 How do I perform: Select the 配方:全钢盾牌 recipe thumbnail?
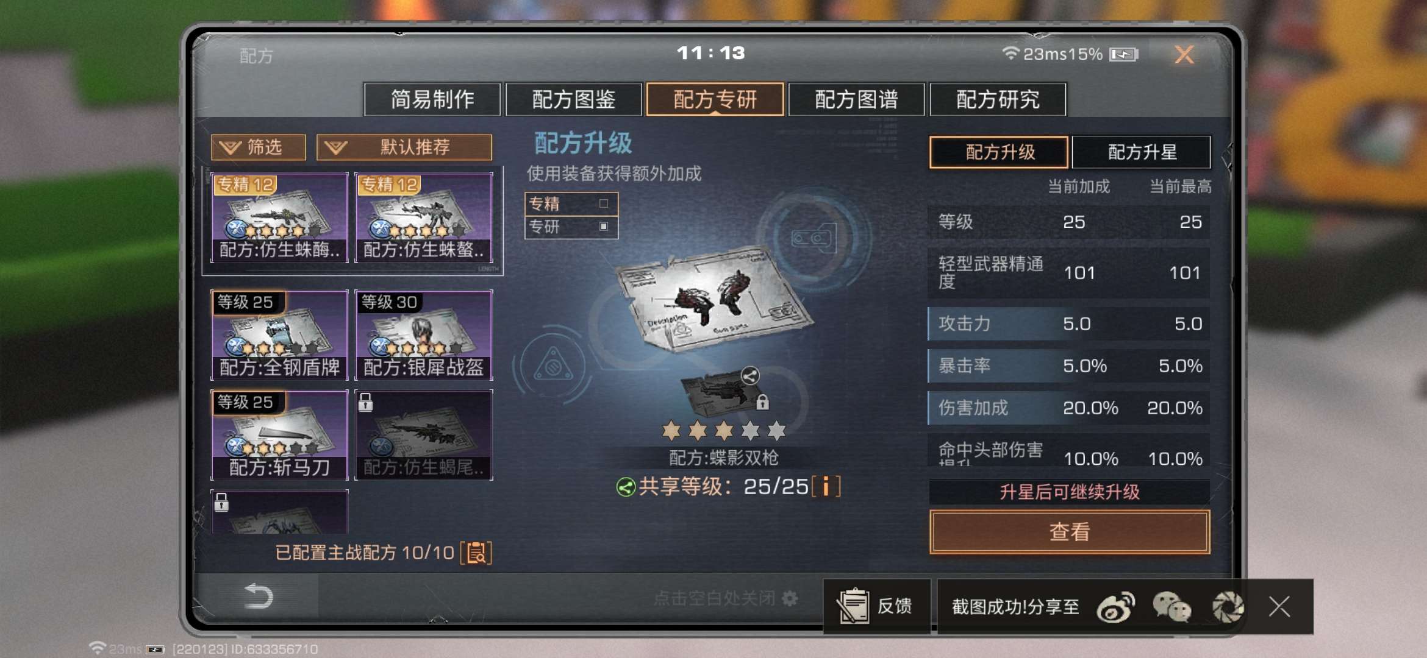pos(279,335)
